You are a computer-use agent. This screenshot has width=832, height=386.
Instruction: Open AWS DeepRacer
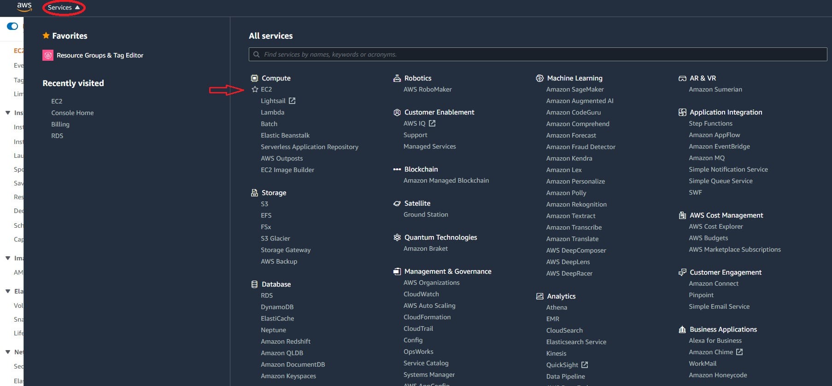[569, 273]
